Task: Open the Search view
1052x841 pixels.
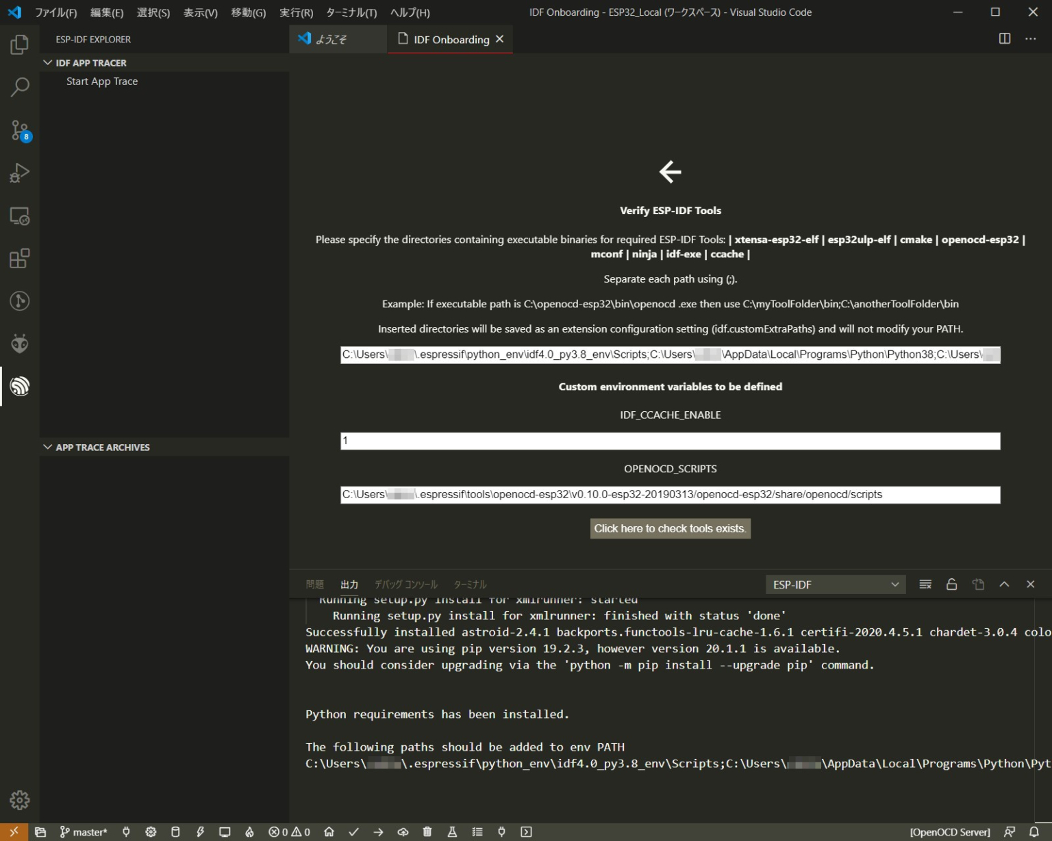Action: tap(19, 87)
